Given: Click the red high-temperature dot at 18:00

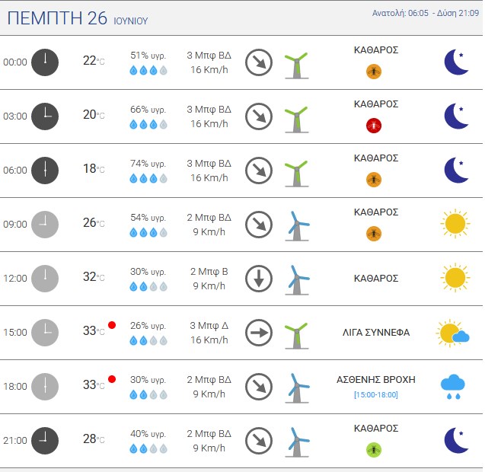Looking at the screenshot, I should [112, 379].
